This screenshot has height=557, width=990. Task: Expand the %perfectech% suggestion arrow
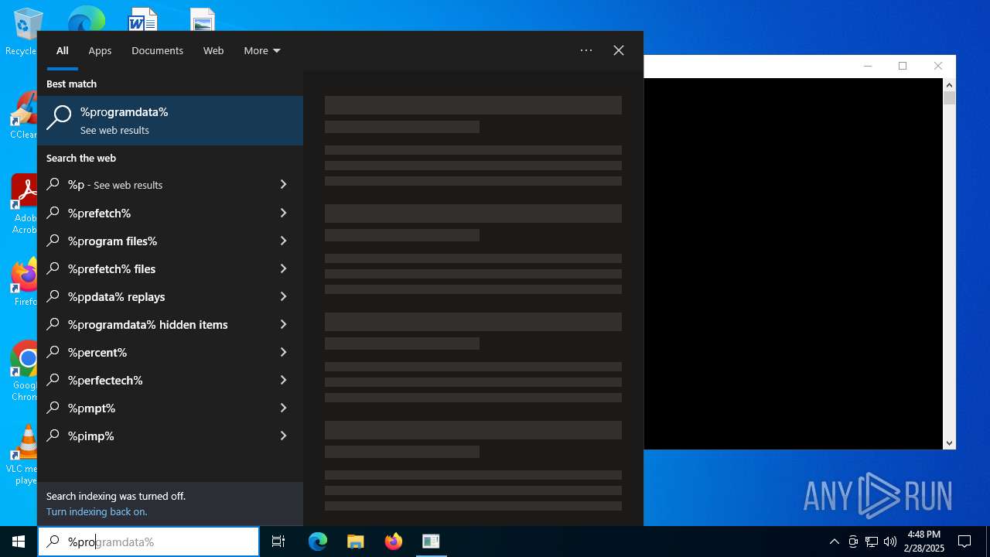point(283,380)
